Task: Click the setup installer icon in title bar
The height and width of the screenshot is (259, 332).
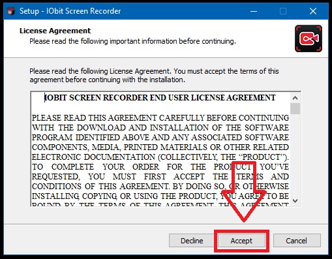Action: [x=11, y=11]
